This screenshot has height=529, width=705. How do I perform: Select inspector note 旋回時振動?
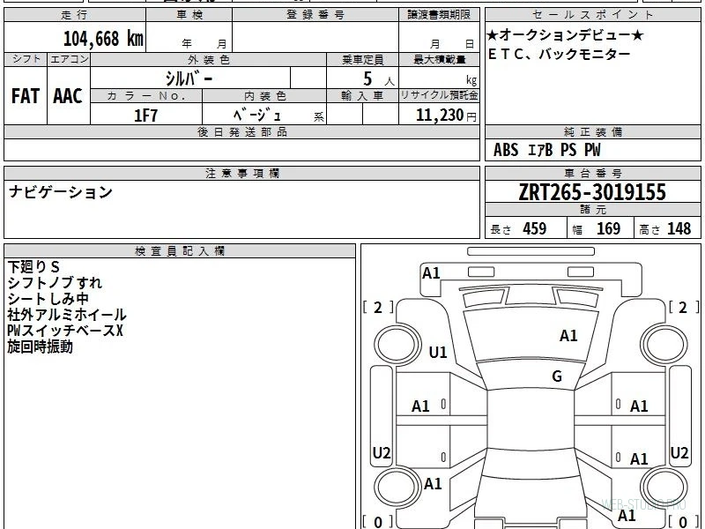tap(40, 346)
